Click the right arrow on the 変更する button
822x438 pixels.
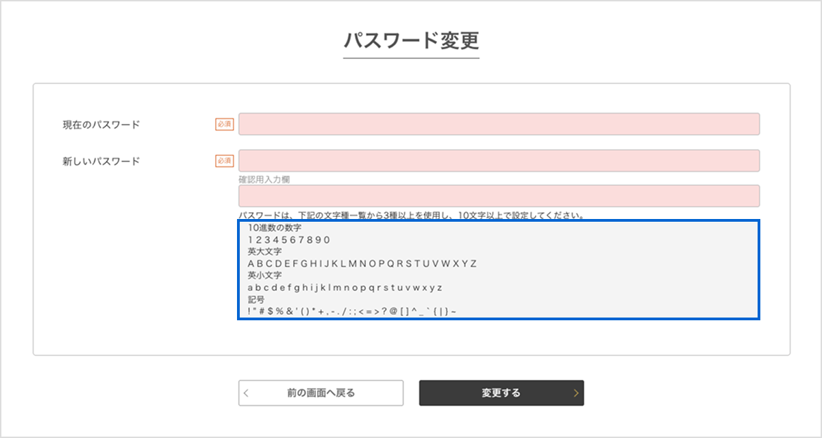[x=575, y=392]
